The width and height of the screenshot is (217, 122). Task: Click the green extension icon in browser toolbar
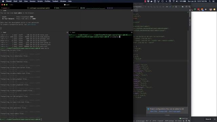tap(195, 9)
